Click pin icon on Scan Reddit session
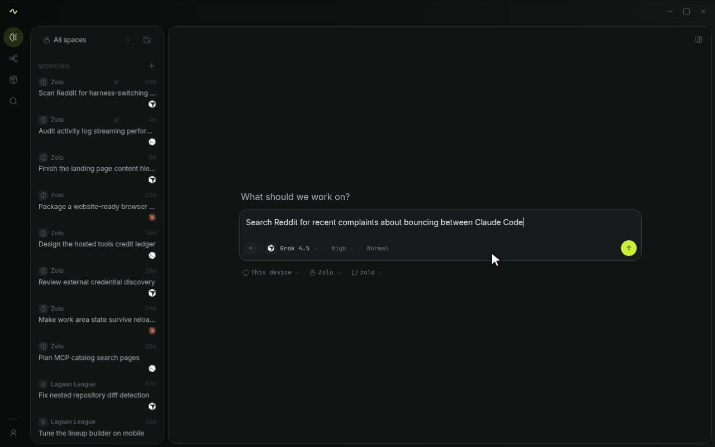The width and height of the screenshot is (715, 447). (x=116, y=82)
